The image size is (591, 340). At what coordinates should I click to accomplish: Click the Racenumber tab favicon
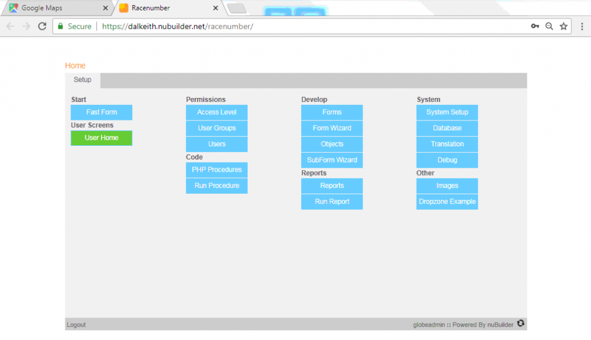click(124, 8)
